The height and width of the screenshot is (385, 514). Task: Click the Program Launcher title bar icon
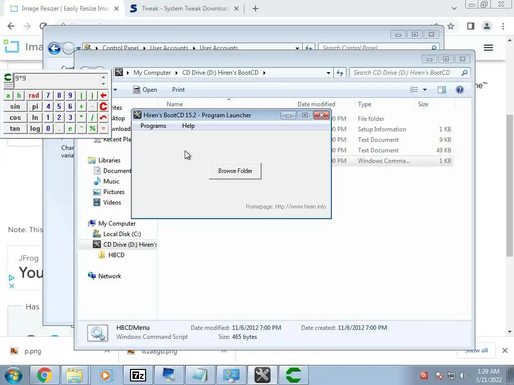138,115
